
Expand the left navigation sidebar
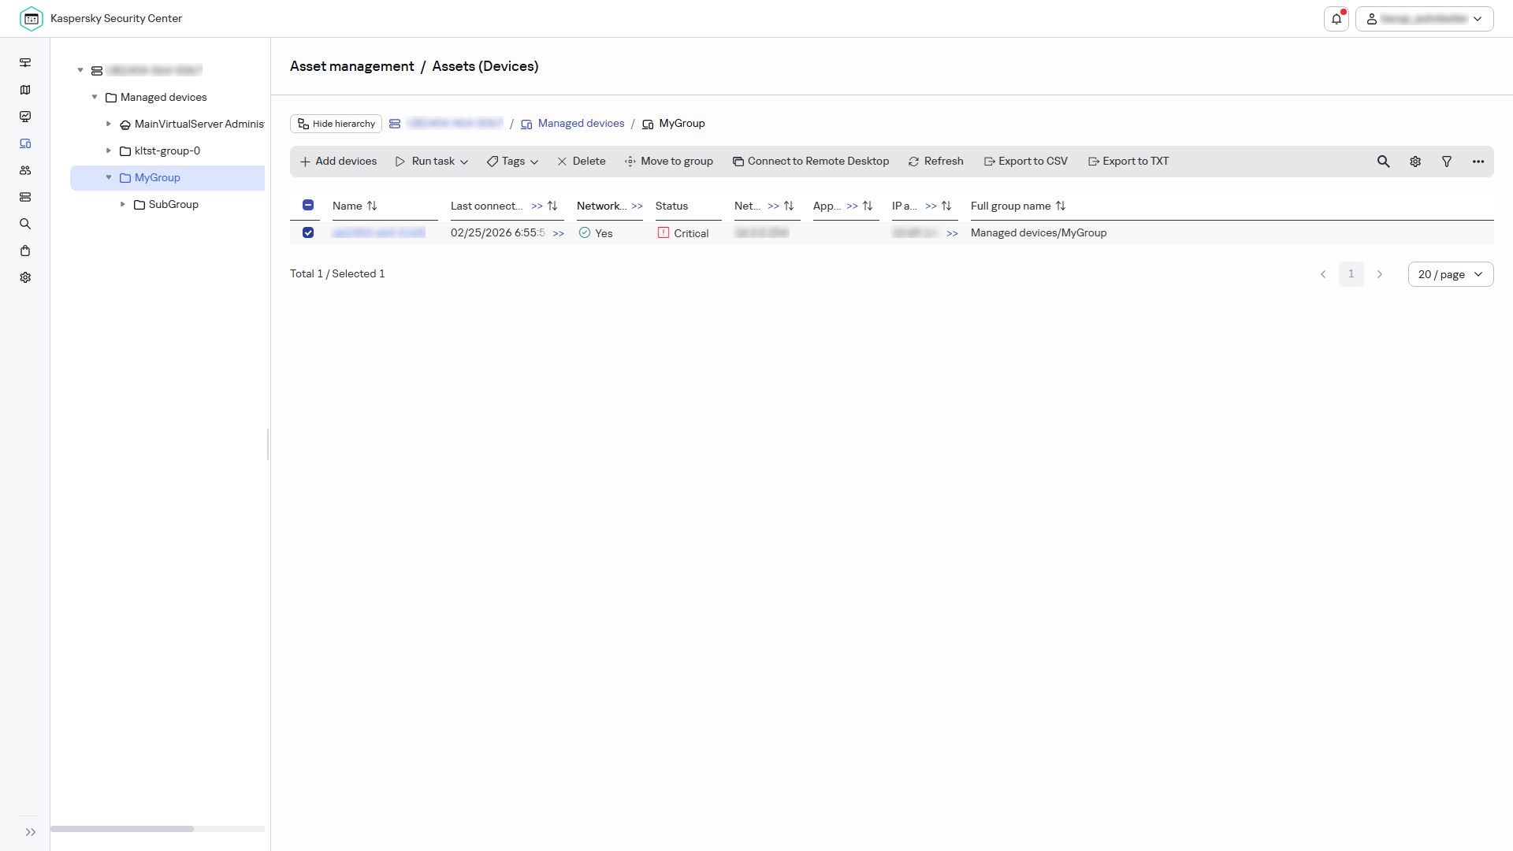click(30, 832)
